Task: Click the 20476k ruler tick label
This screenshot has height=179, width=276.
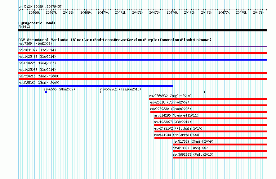Action: pyautogui.click(x=207, y=12)
